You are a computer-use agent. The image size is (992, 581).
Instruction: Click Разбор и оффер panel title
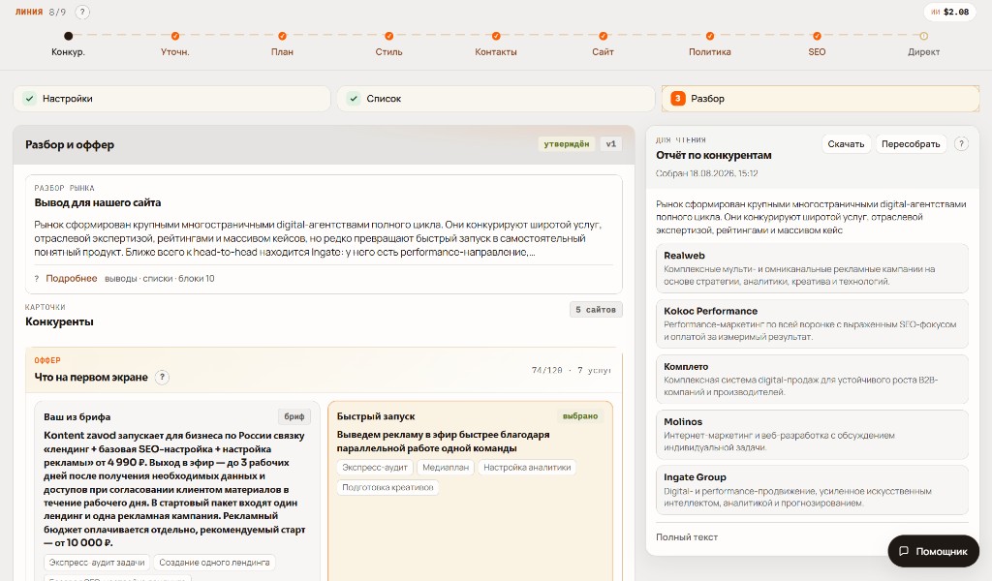pyautogui.click(x=70, y=145)
